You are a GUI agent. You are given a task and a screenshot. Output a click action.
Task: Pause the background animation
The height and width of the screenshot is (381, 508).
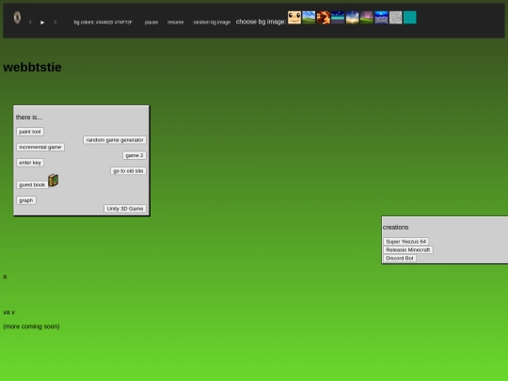coord(151,23)
